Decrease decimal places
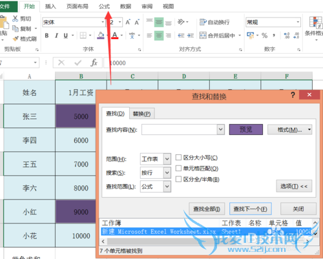The height and width of the screenshot is (259, 323). 297,36
